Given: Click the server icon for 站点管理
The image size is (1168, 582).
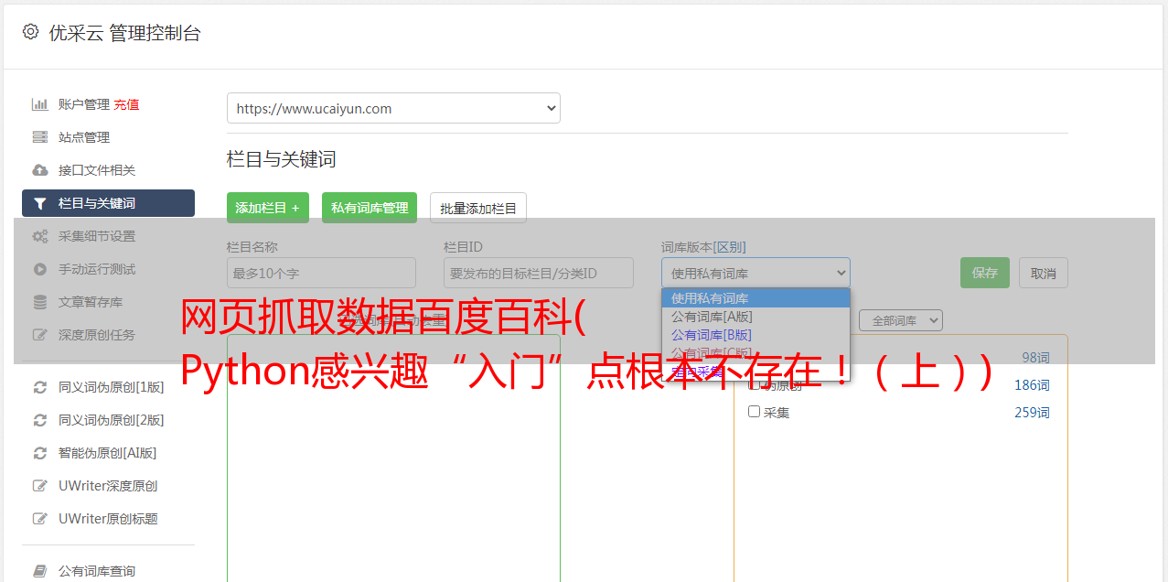Looking at the screenshot, I should (x=40, y=137).
